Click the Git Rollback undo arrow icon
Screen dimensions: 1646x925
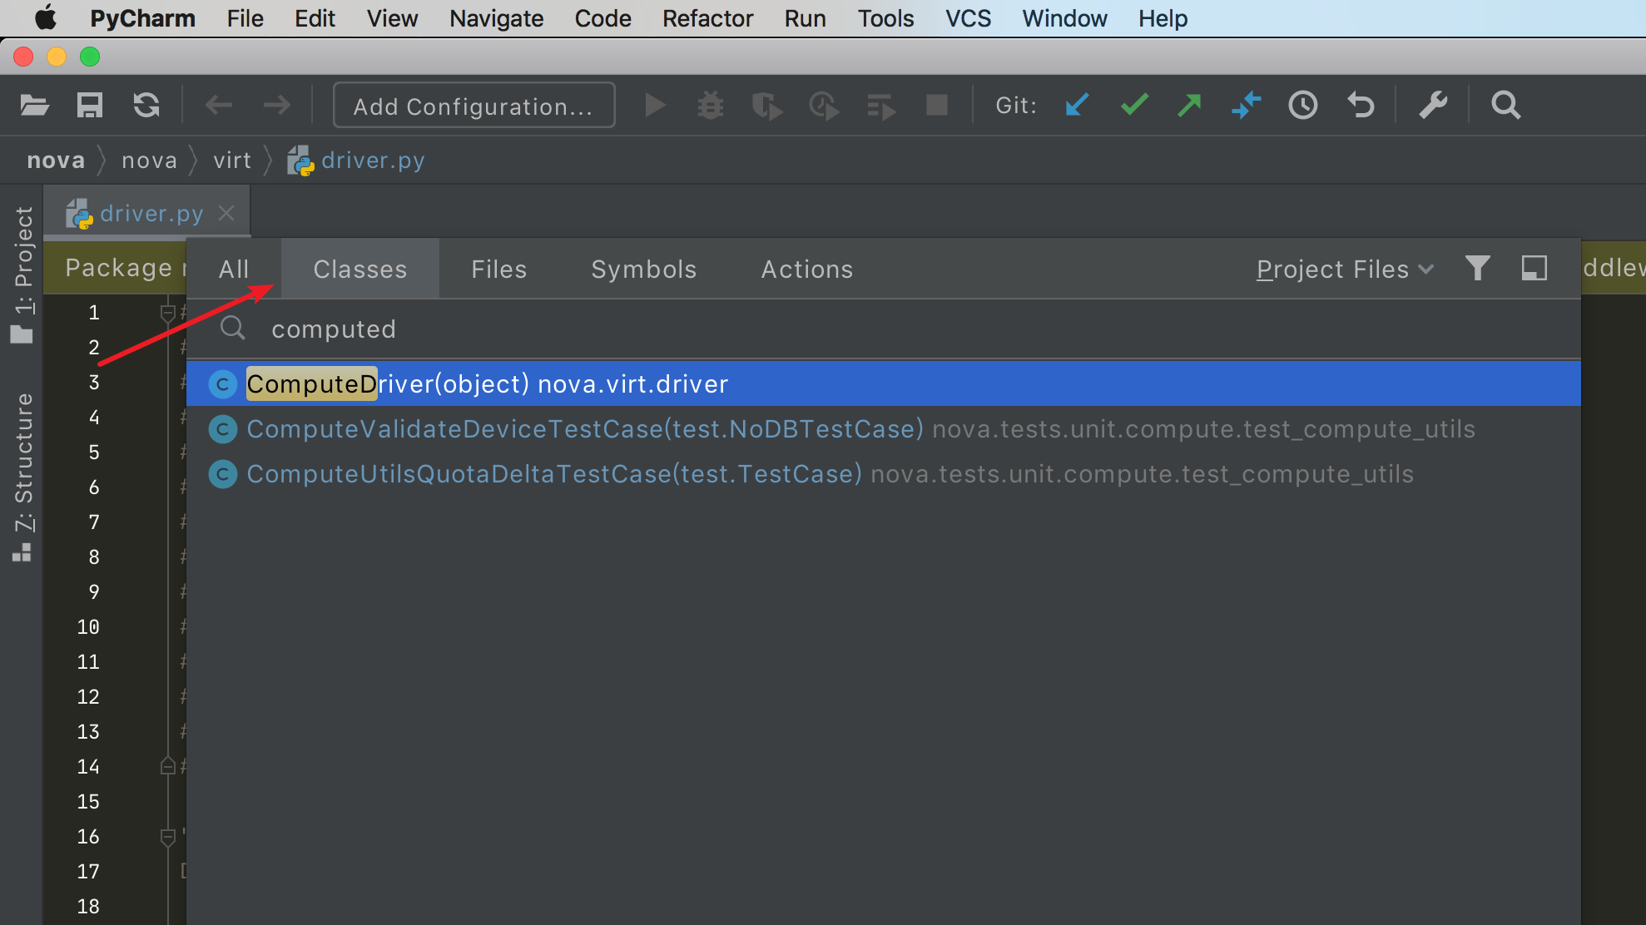1361,106
